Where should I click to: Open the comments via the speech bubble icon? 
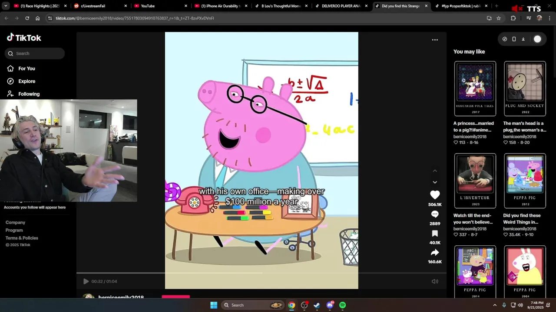coord(435,214)
